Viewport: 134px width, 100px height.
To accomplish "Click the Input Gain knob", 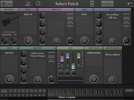I will coord(5,41).
